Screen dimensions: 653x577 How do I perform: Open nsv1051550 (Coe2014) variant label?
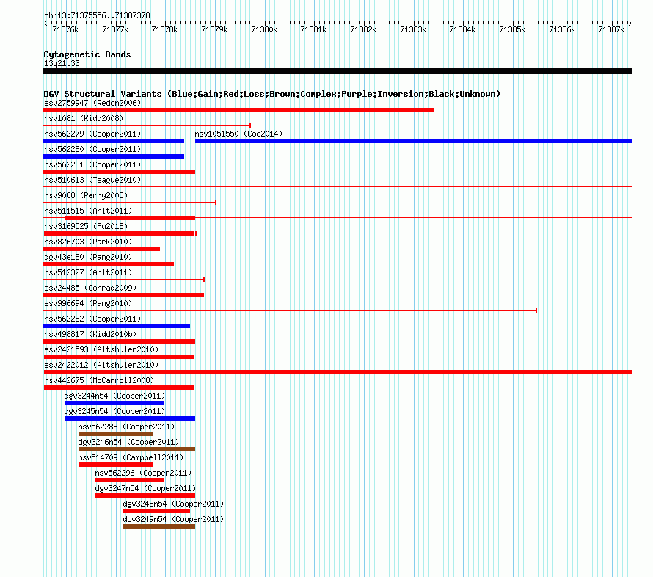pos(238,134)
